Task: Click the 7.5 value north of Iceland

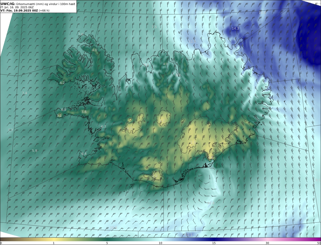Action: (x=154, y=27)
